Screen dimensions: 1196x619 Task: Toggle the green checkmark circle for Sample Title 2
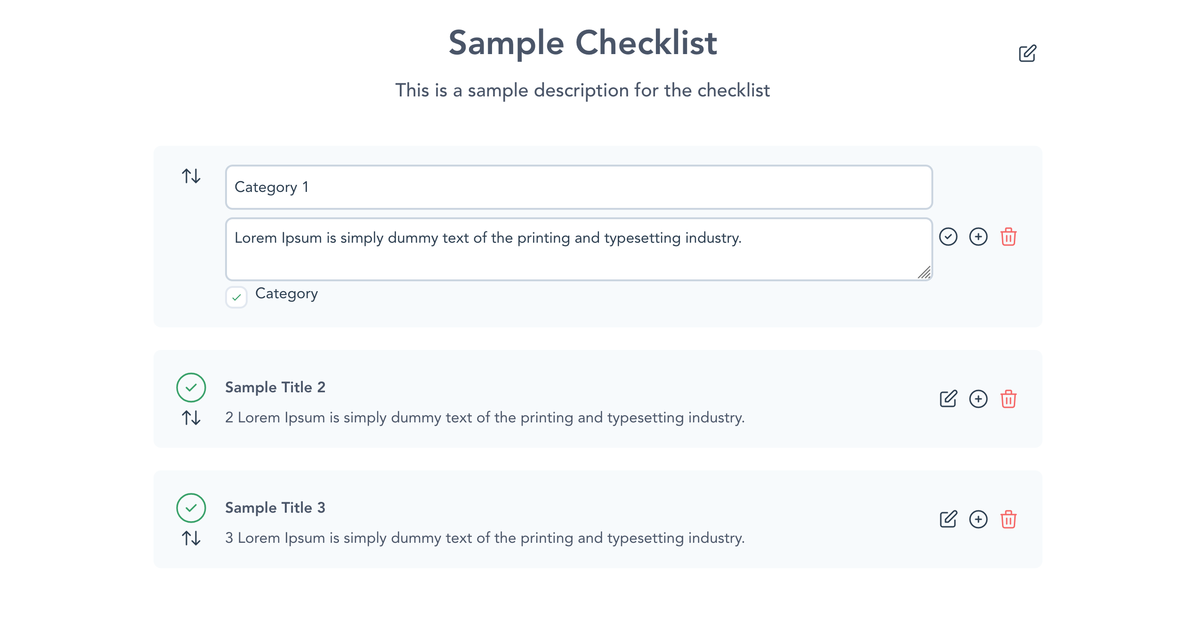(191, 387)
